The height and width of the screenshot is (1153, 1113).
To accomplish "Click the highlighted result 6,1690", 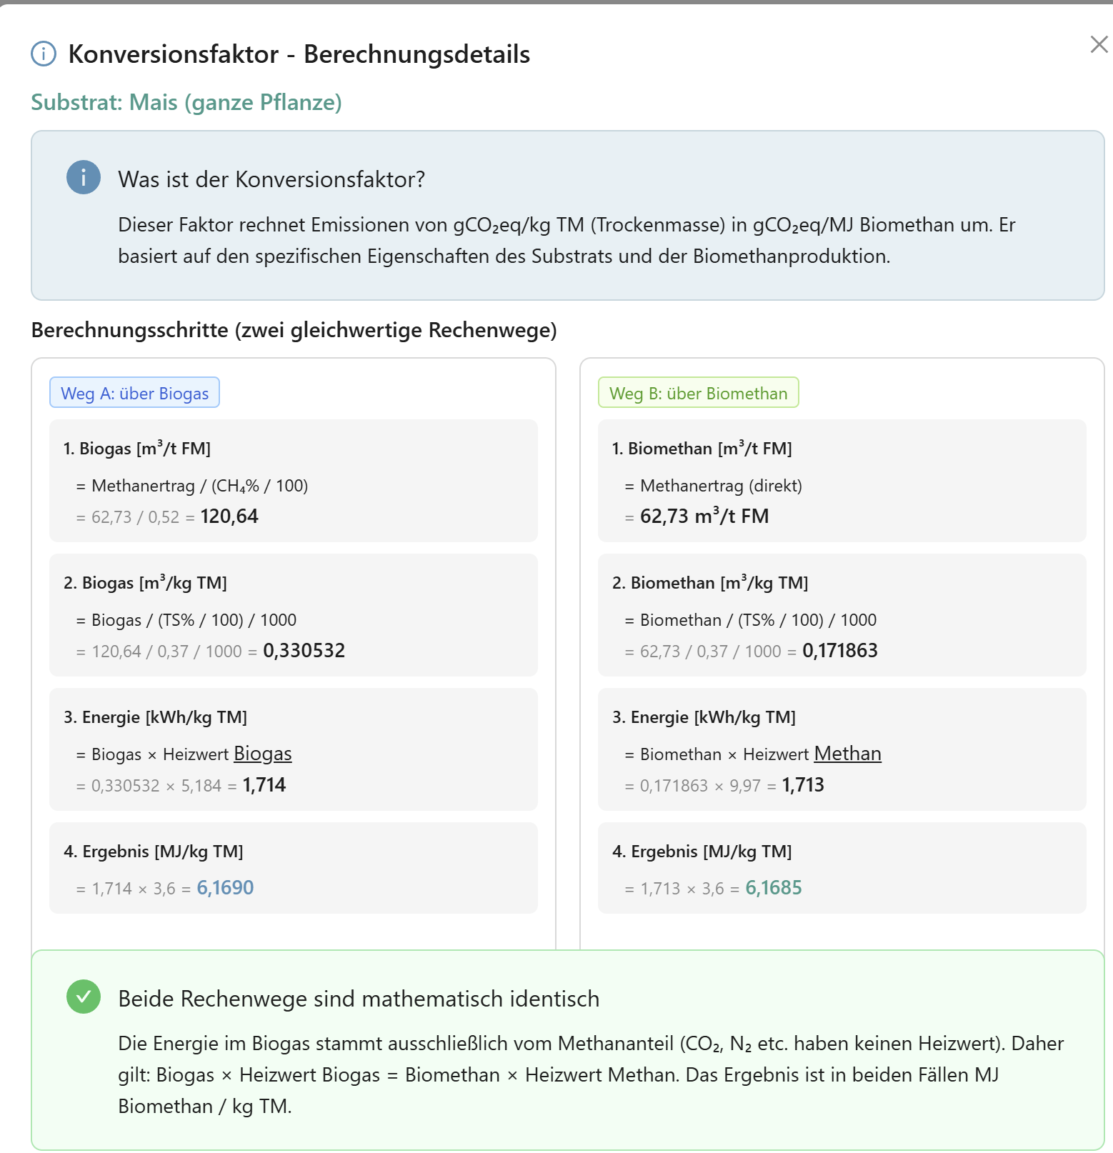I will (x=224, y=887).
